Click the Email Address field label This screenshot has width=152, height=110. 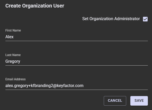[x=15, y=79]
